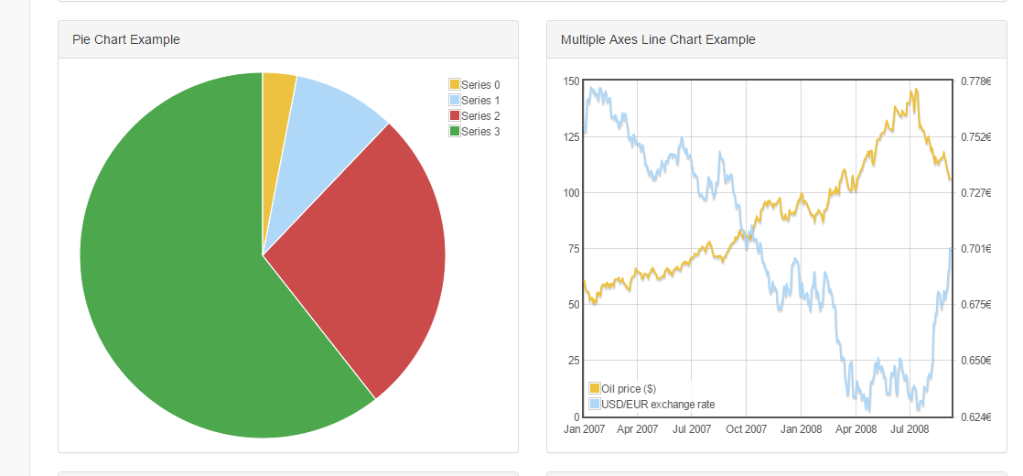Click the '125' left axis value
Screen dimensions: 1023x476
(572, 137)
